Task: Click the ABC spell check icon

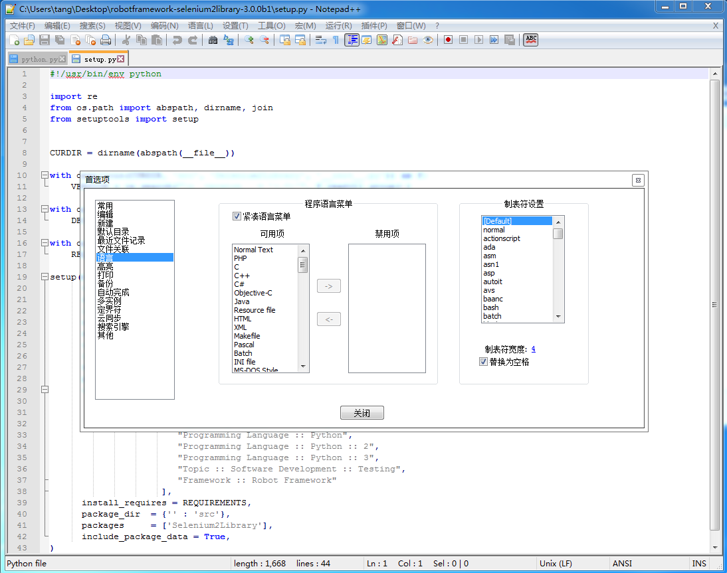Action: [x=530, y=40]
